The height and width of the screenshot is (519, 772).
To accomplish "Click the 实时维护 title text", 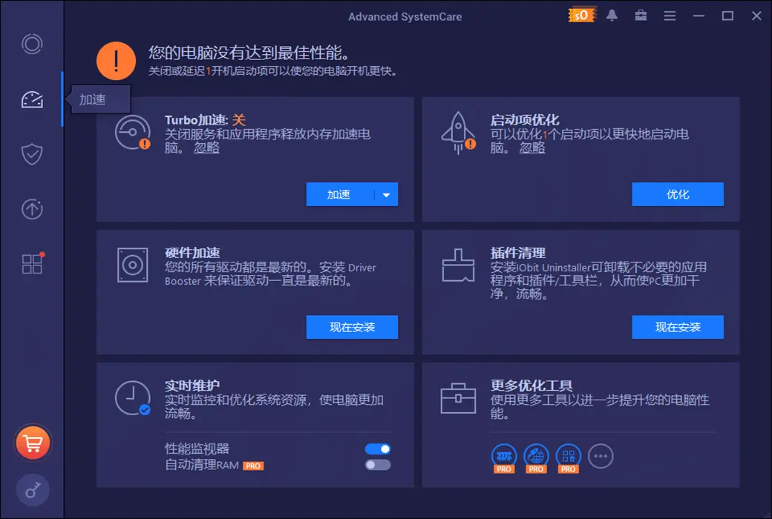I will (x=192, y=386).
